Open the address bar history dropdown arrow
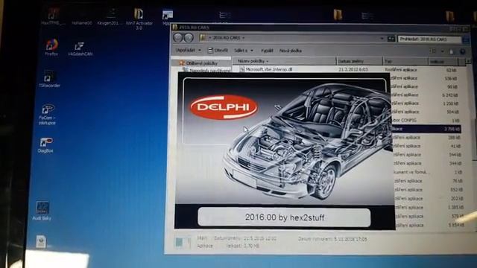This screenshot has width=477, height=268. coord(382,39)
